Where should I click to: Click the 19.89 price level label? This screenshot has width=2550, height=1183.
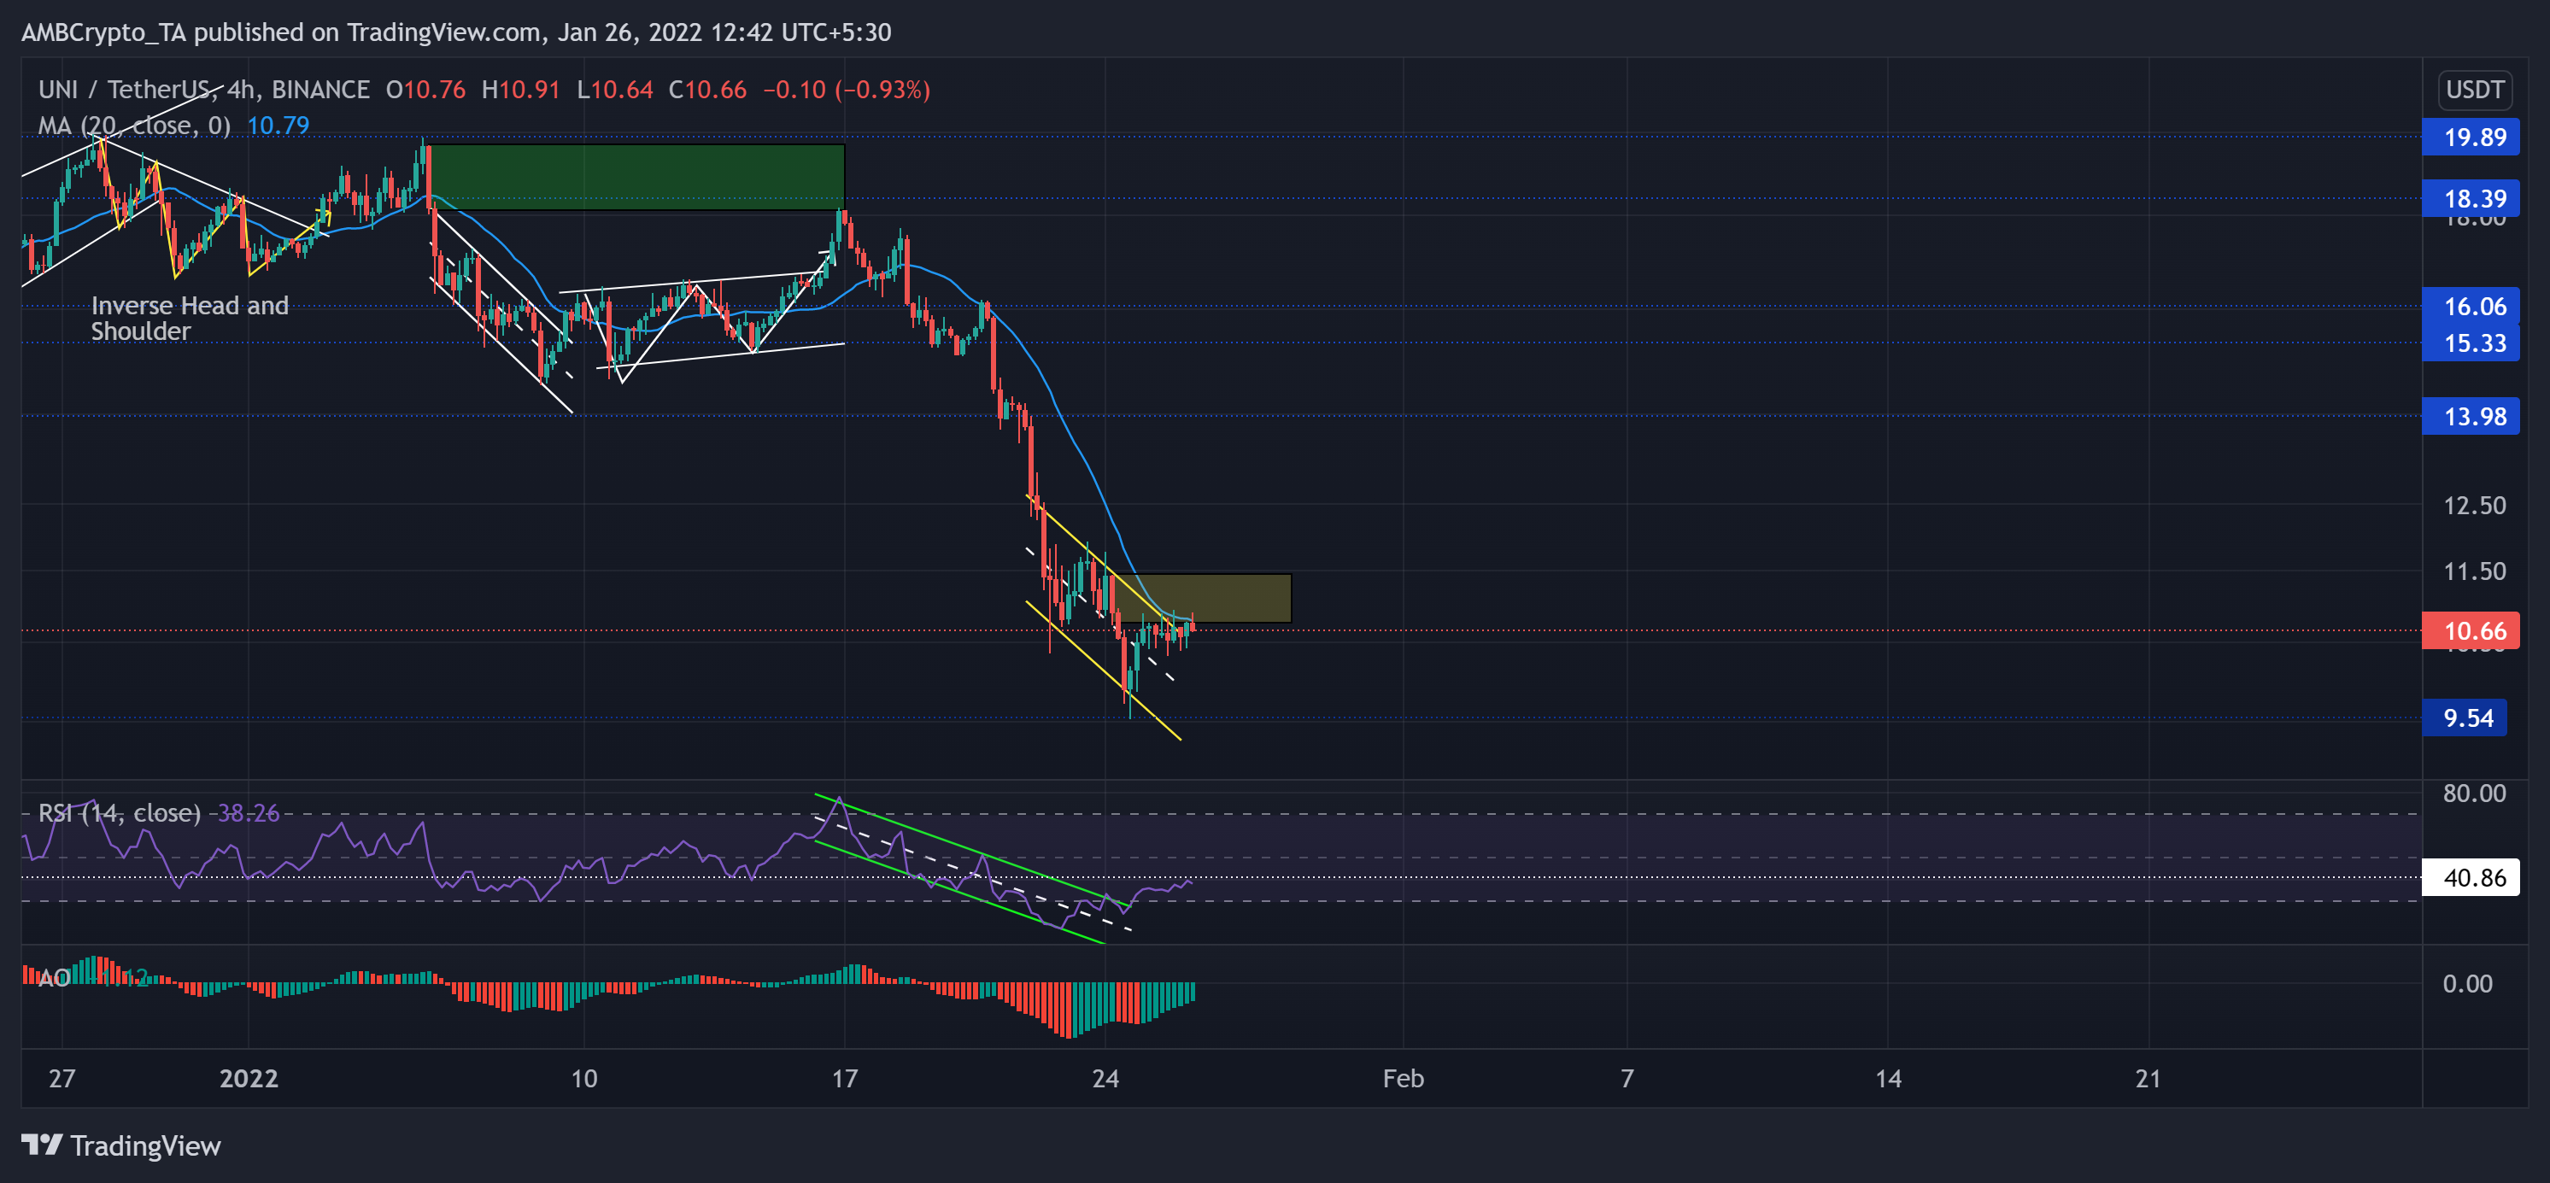tap(2471, 137)
